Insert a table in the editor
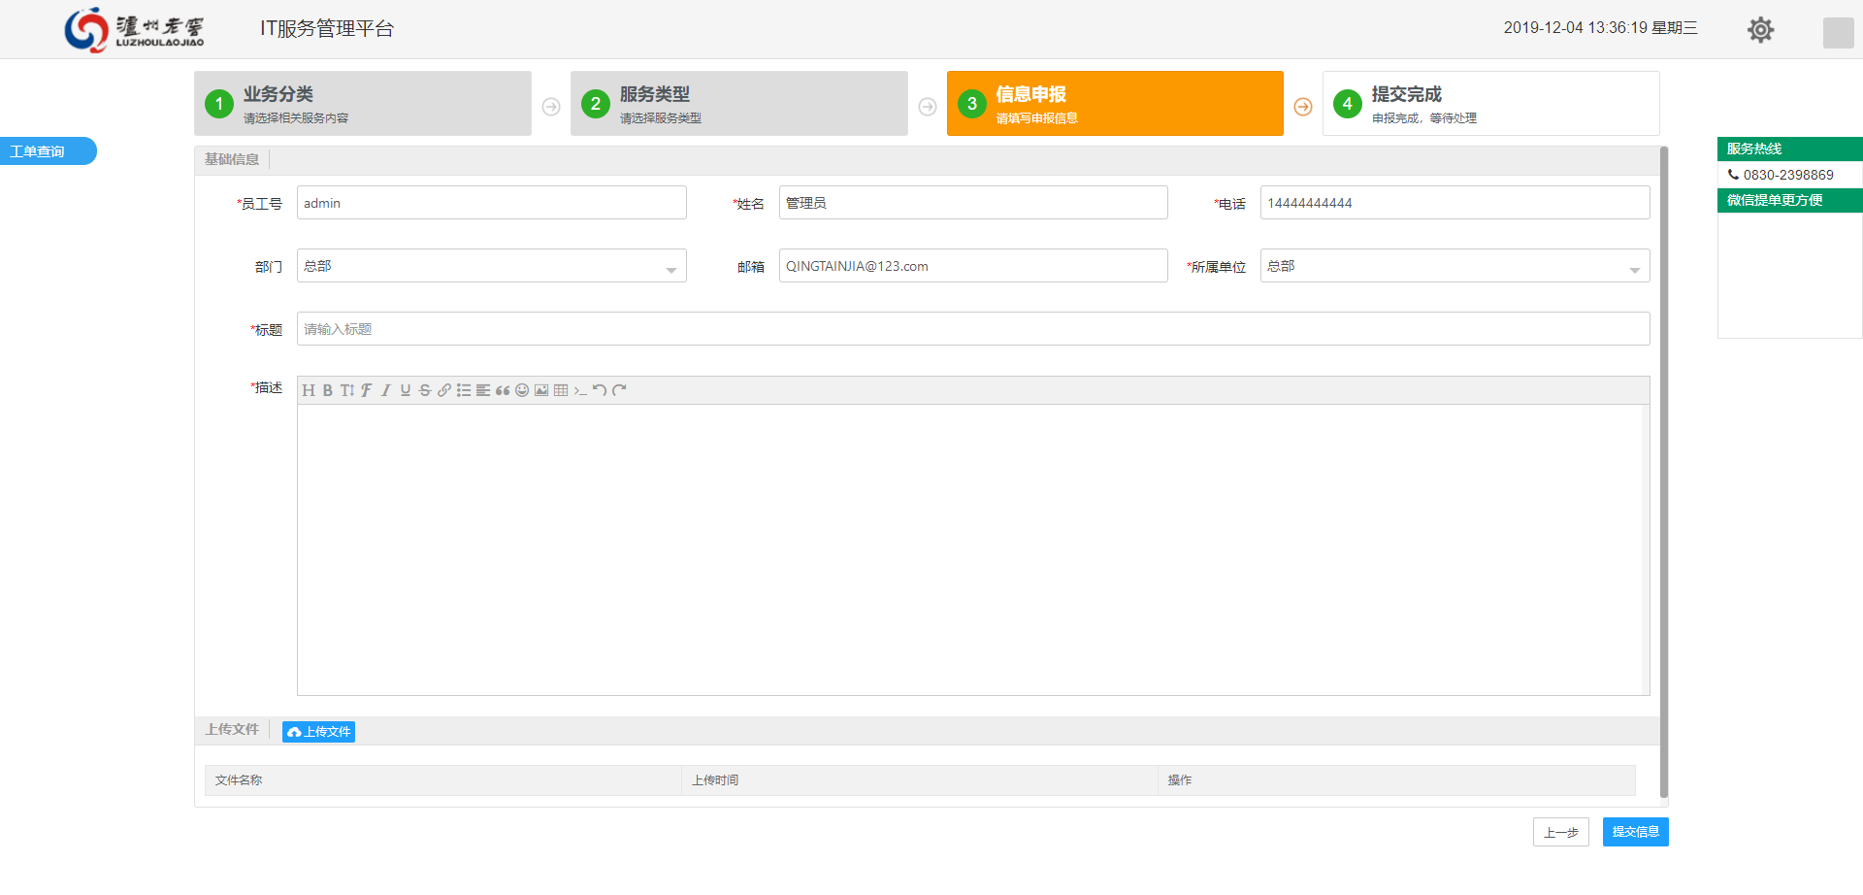 (561, 390)
